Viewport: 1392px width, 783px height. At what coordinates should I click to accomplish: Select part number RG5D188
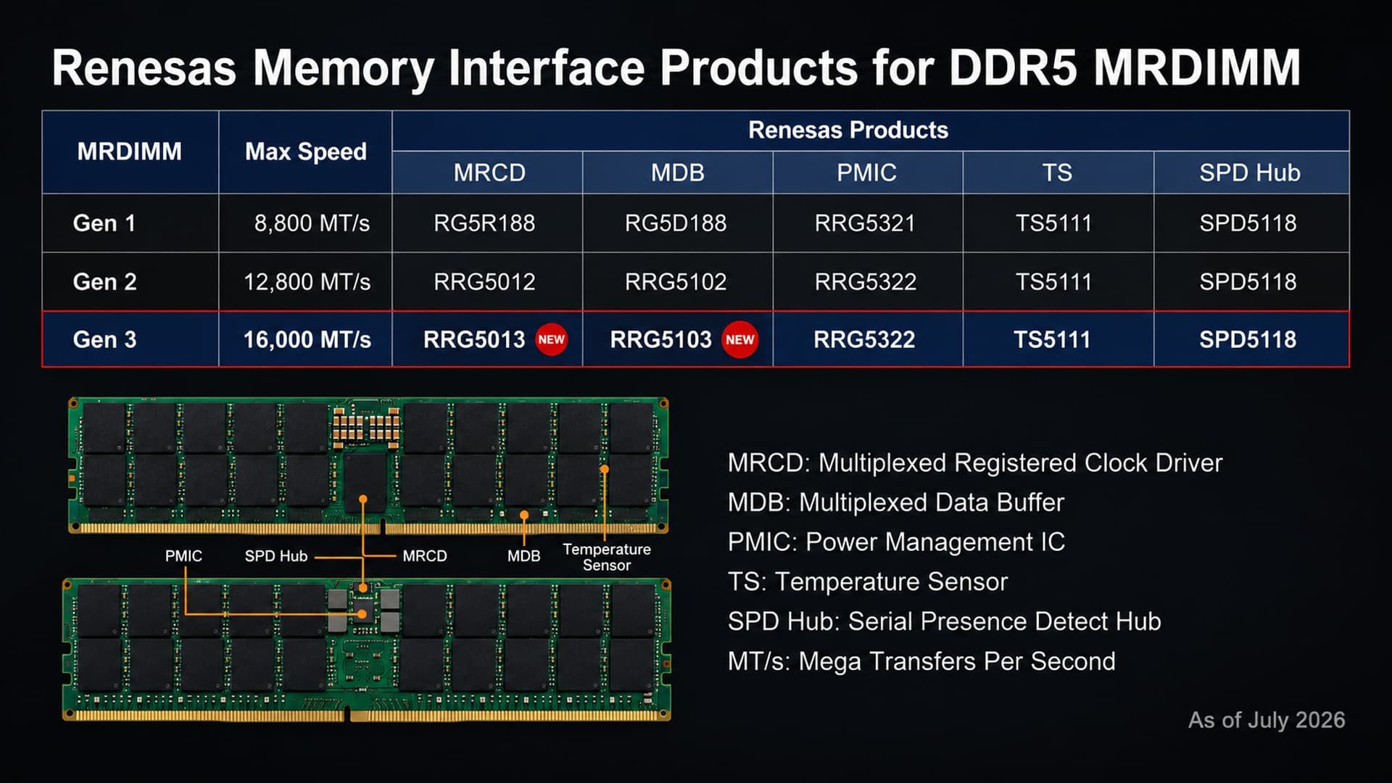(x=676, y=223)
